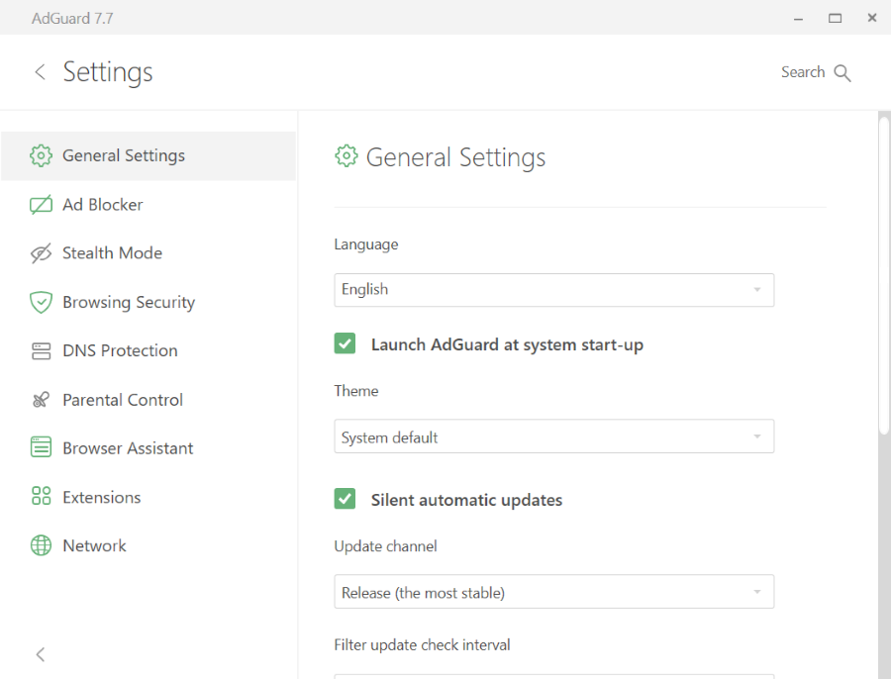Viewport: 891px width, 679px height.
Task: Maximize the AdGuard window
Action: click(835, 18)
